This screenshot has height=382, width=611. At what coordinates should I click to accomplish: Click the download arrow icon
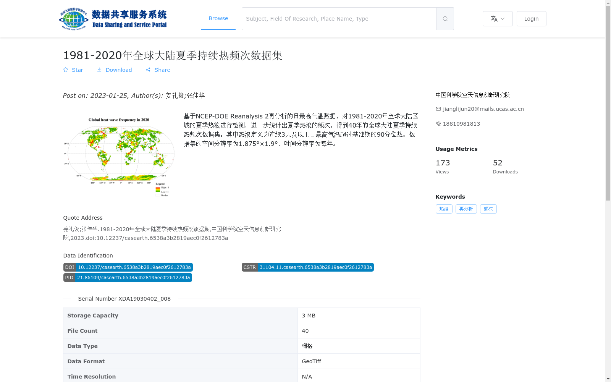[99, 70]
